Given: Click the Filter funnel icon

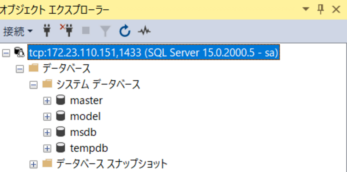Looking at the screenshot, I should point(105,32).
